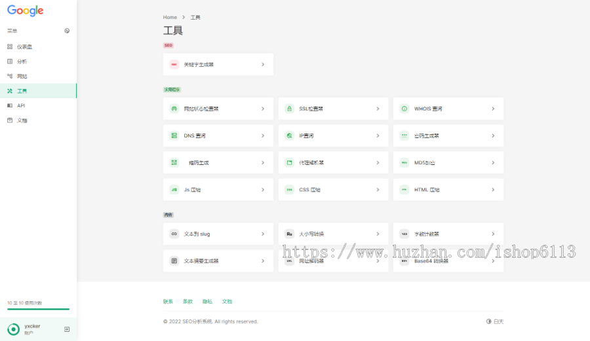Click the green yxcker avatar circle
590x341 pixels.
[x=14, y=329]
